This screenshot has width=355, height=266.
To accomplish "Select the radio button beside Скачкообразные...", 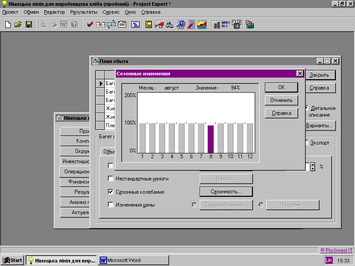I will point(194,205).
